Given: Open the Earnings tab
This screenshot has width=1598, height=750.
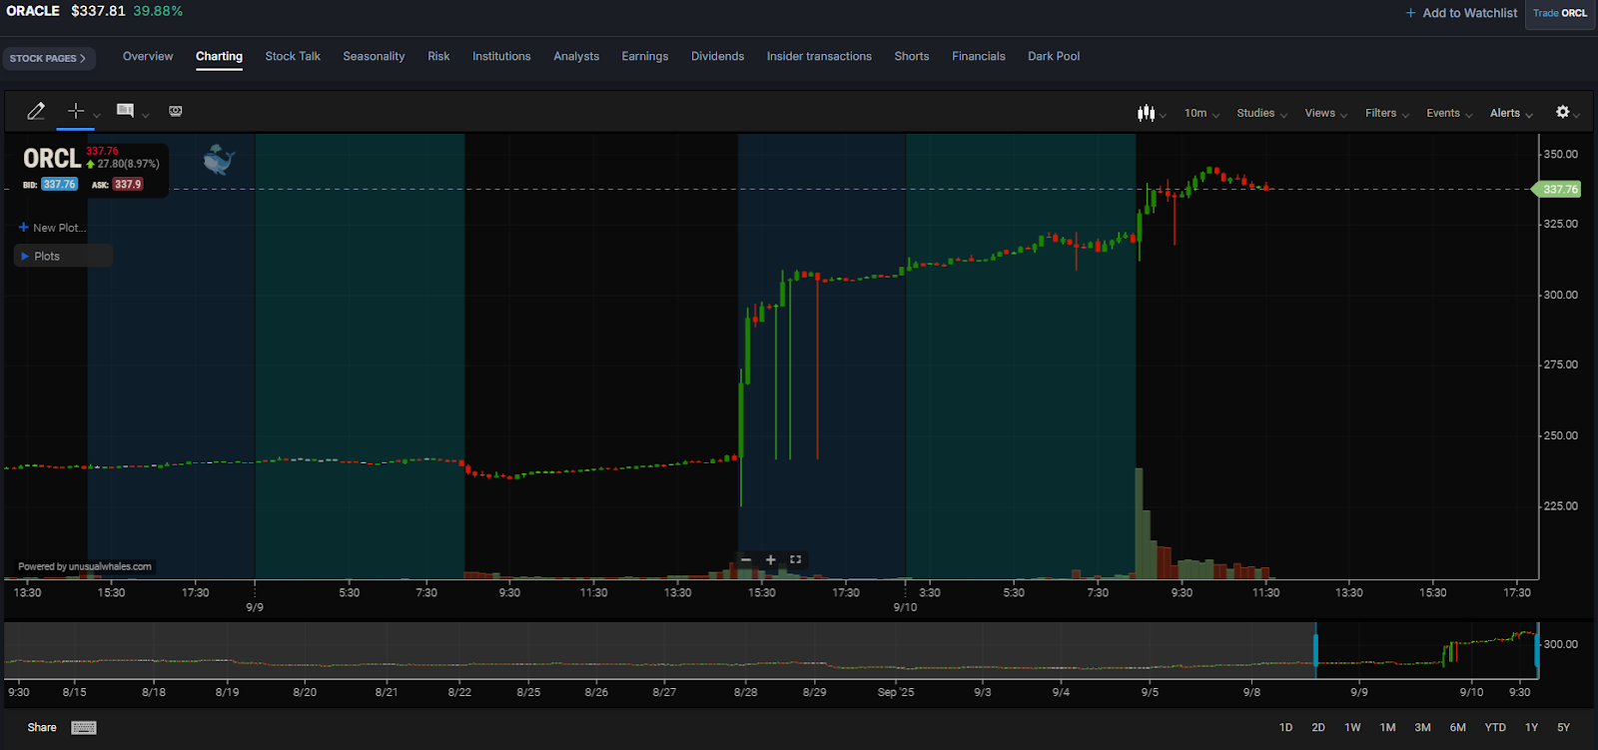Looking at the screenshot, I should pos(645,56).
